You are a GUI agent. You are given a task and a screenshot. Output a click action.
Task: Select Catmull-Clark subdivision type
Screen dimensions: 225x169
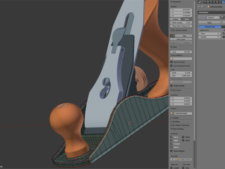pos(210,27)
